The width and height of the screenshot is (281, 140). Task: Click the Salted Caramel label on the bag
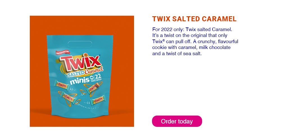(x=85, y=71)
